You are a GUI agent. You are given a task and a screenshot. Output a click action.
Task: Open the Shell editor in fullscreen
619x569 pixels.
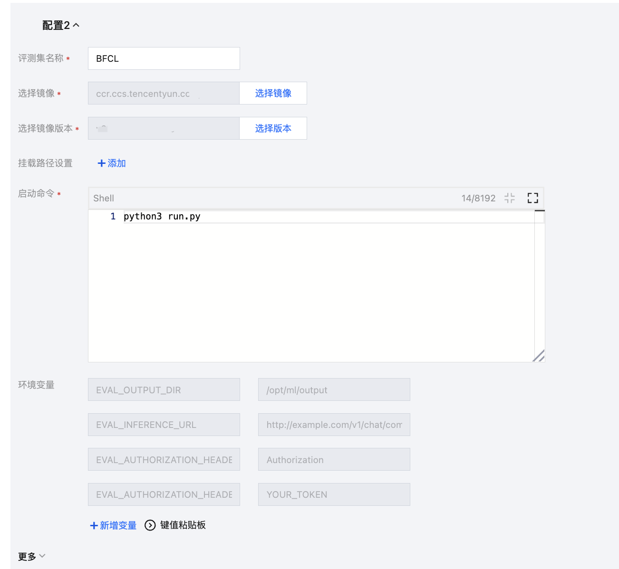click(533, 198)
